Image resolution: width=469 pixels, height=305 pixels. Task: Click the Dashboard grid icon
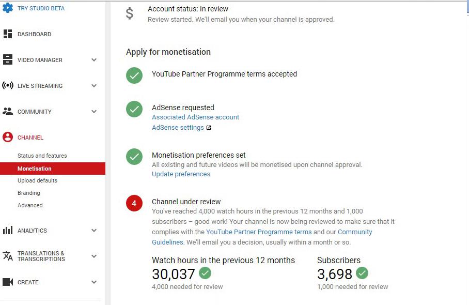click(7, 34)
